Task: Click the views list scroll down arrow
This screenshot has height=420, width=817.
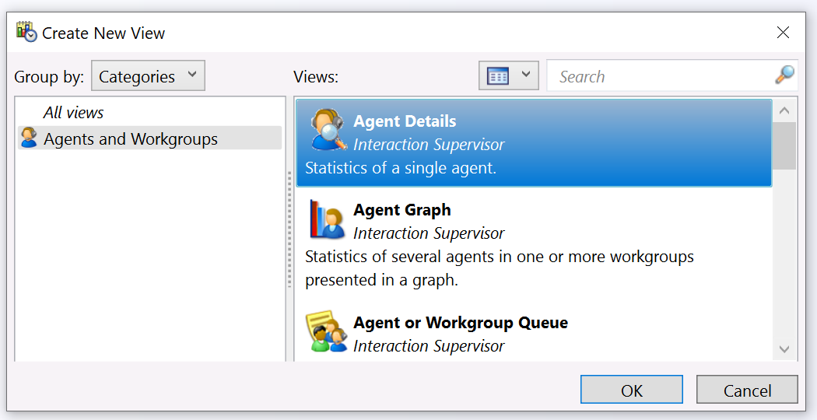Action: 784,348
